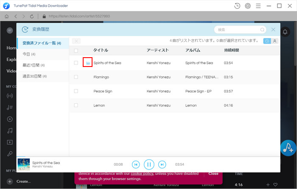Open Tidal sidebar artists microphone icon
The width and height of the screenshot is (297, 189).
[10, 154]
